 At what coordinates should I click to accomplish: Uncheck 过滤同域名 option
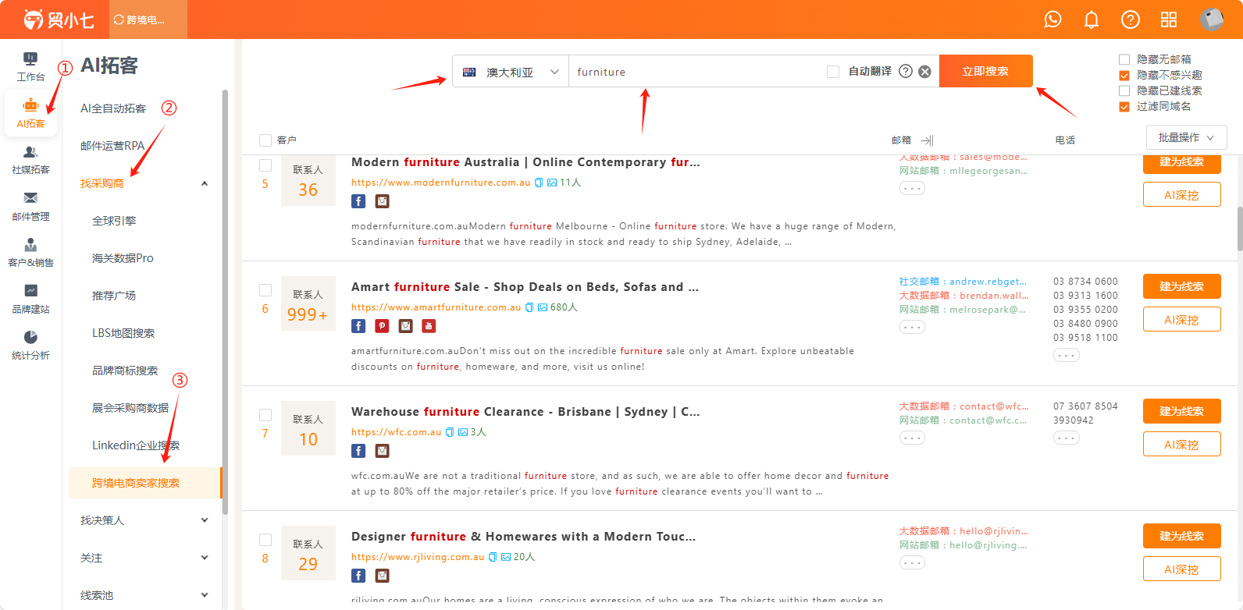click(x=1124, y=107)
